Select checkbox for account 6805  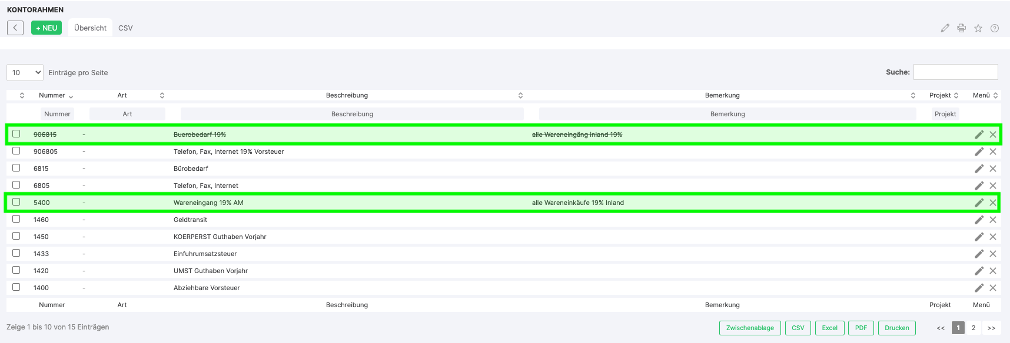pos(16,185)
